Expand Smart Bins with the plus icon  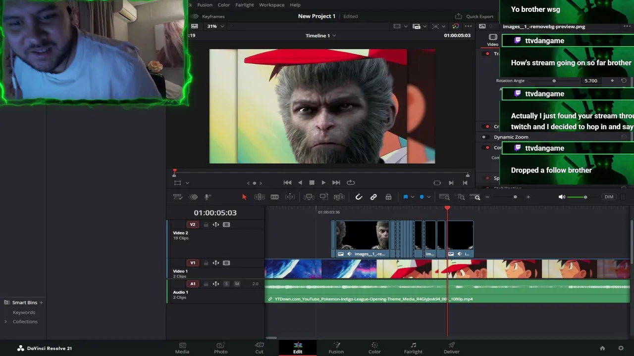[41, 303]
